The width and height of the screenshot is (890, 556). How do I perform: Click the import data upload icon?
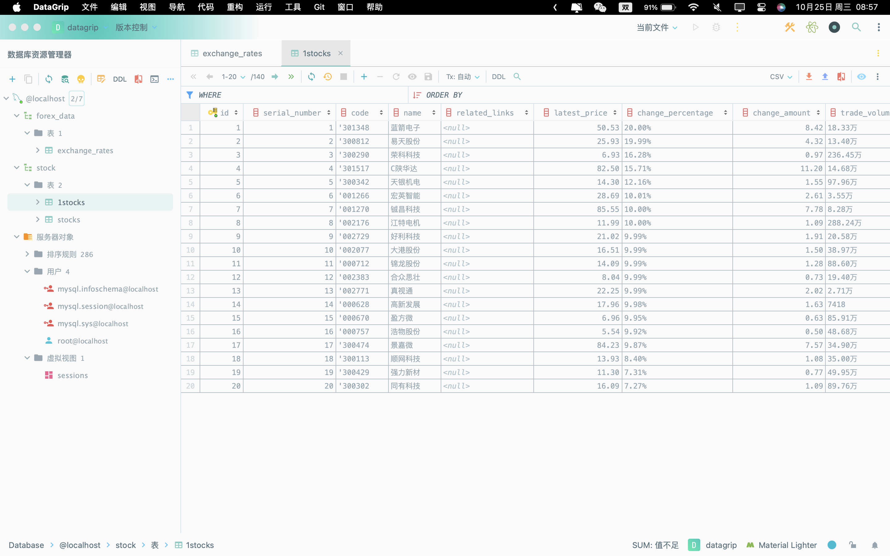[x=825, y=77]
